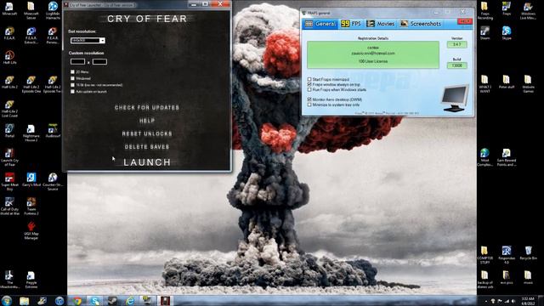This screenshot has height=306, width=544.
Task: Toggle Start Fraps minimized checkbox
Action: click(x=309, y=79)
